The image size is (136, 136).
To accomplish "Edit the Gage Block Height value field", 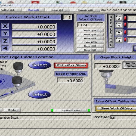I will coord(107,66).
